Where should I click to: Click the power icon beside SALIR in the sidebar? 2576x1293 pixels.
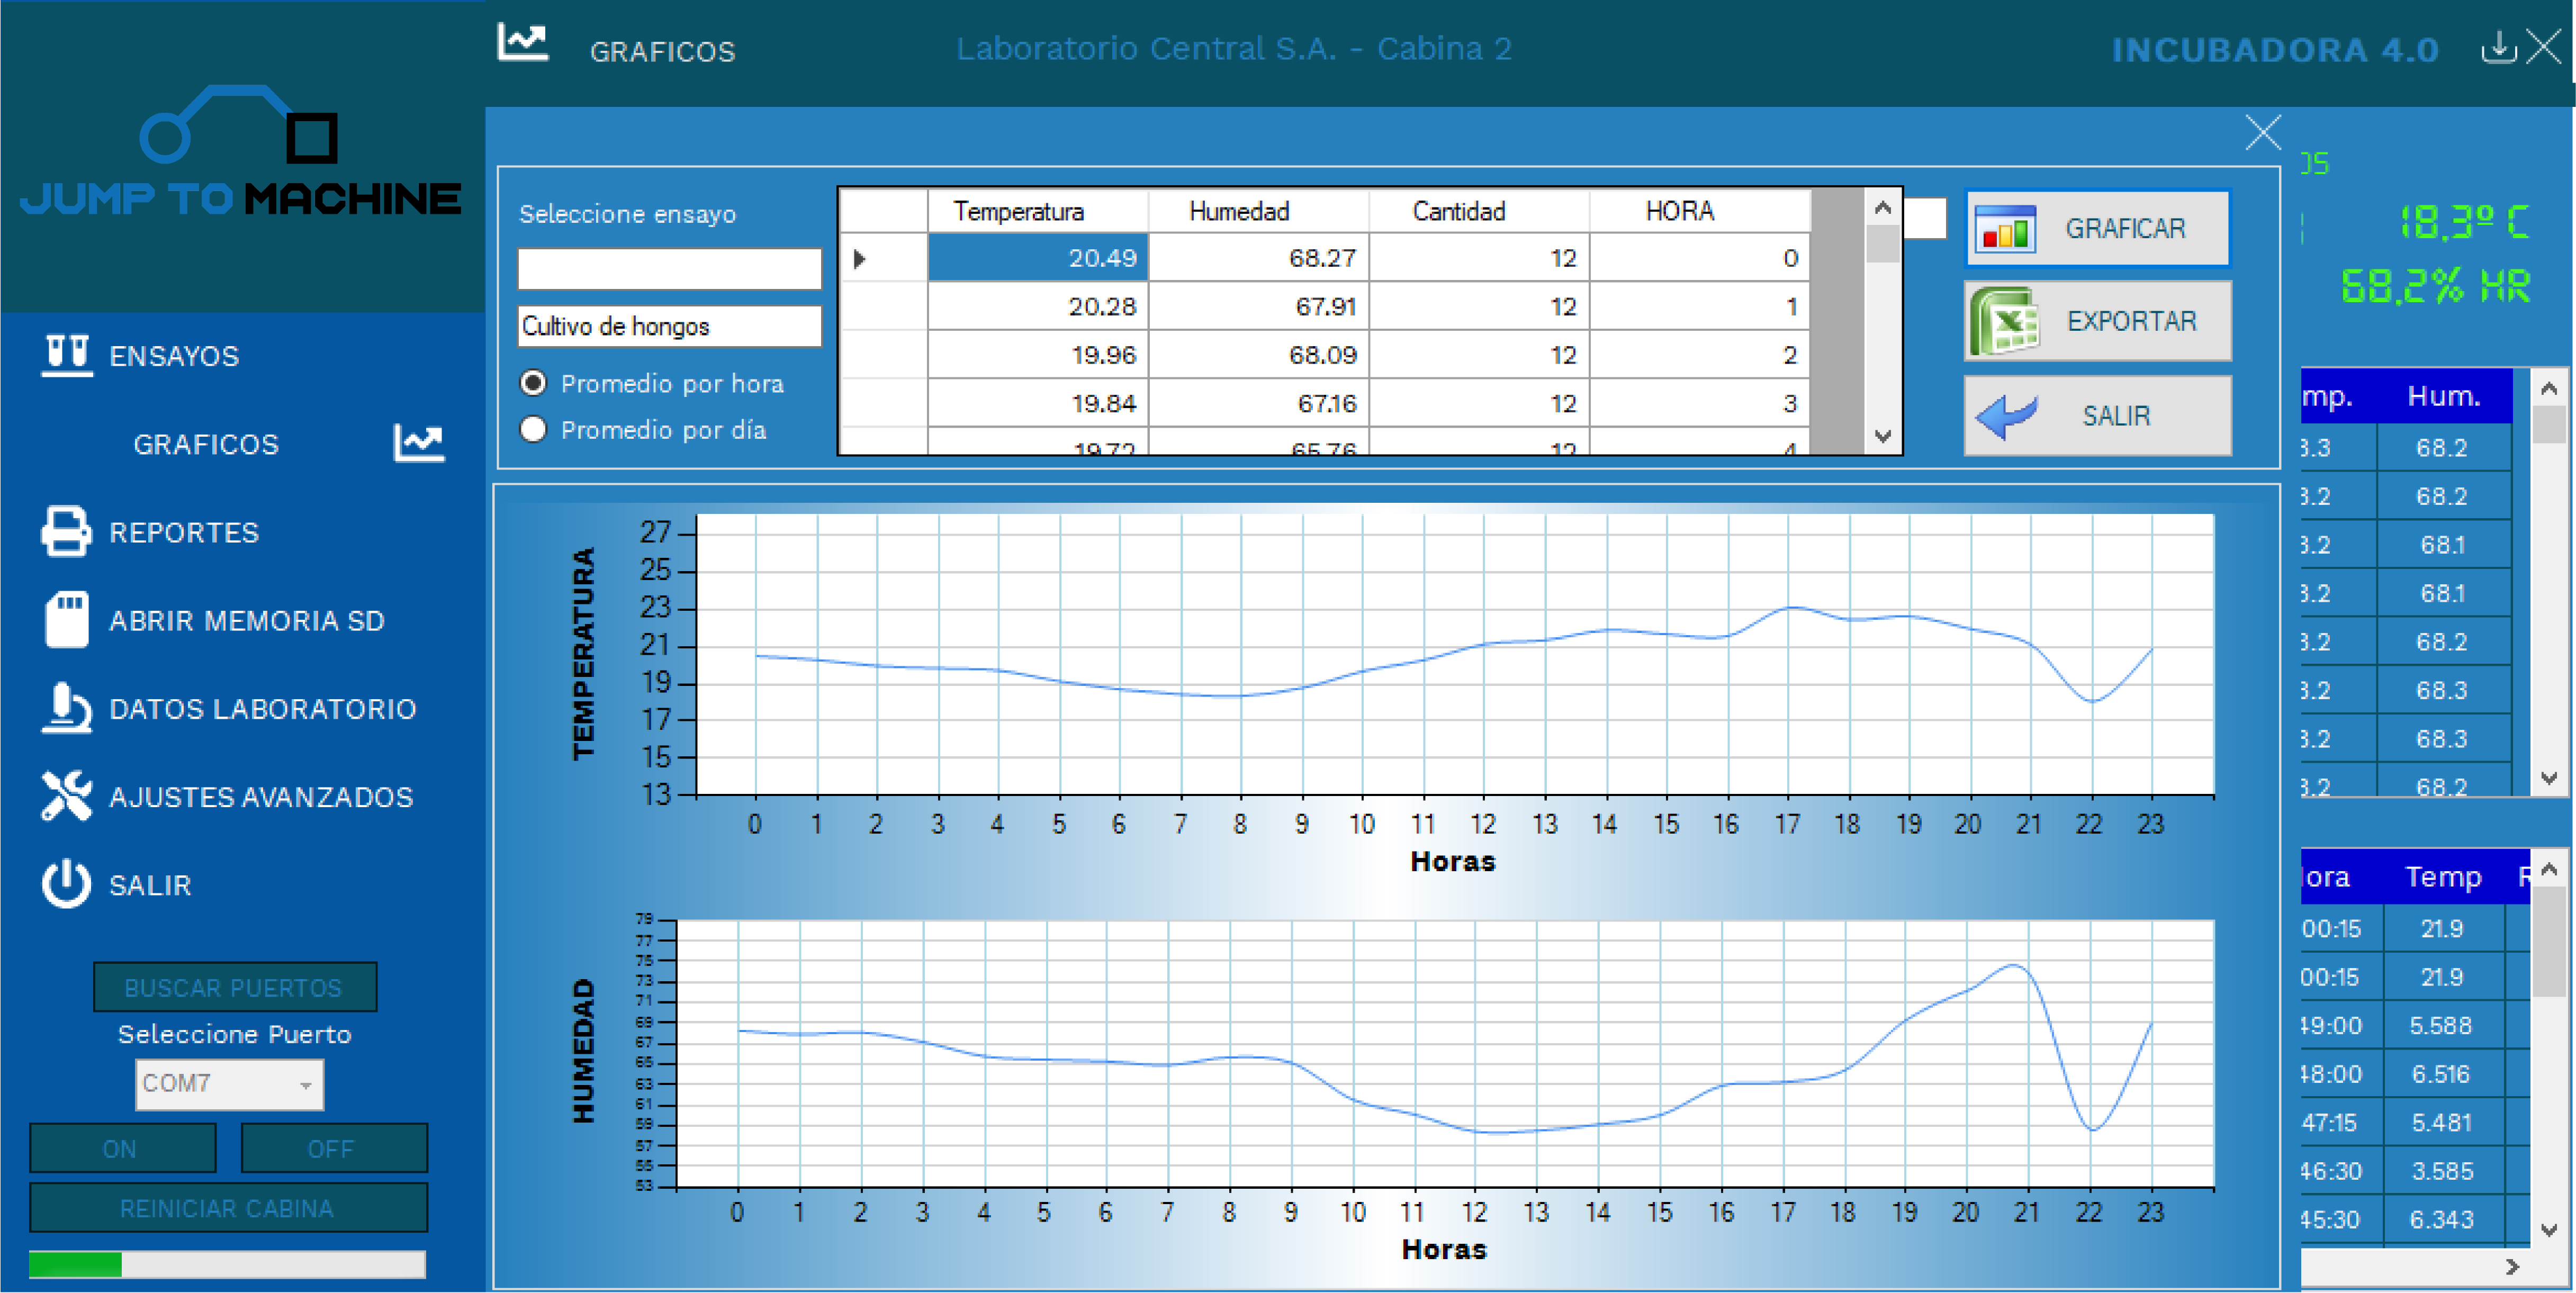pyautogui.click(x=66, y=884)
